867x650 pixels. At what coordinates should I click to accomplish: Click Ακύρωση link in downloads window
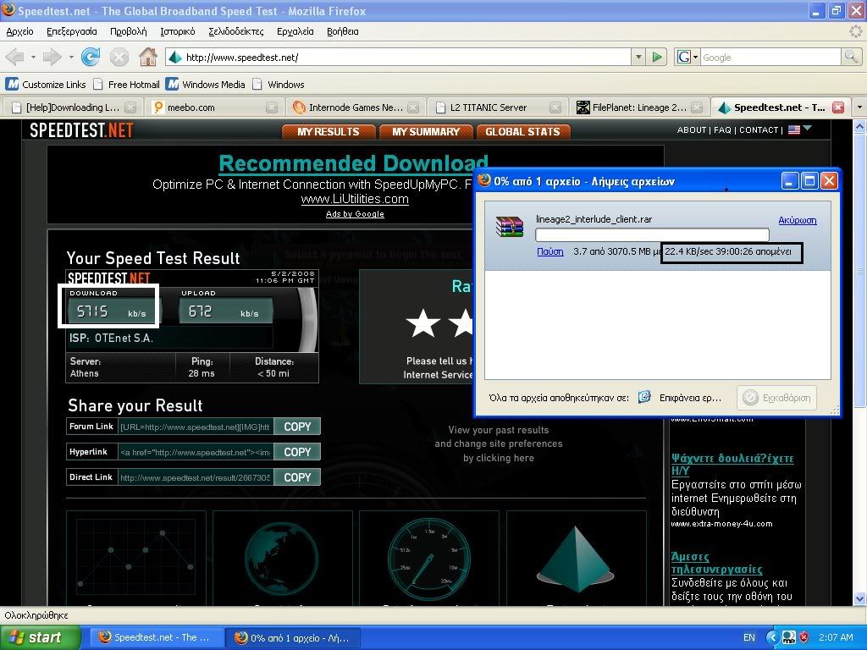tap(797, 220)
